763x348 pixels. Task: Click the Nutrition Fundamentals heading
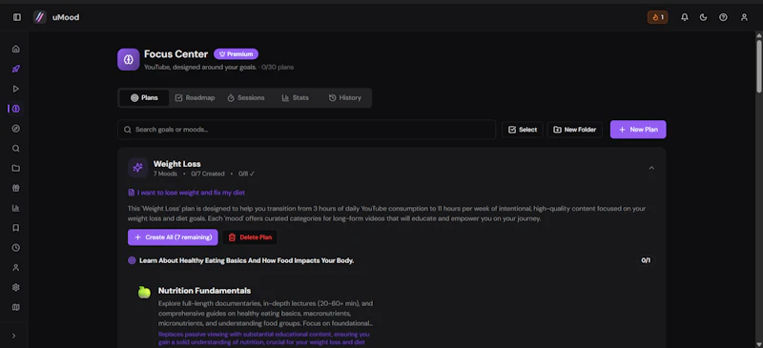204,291
